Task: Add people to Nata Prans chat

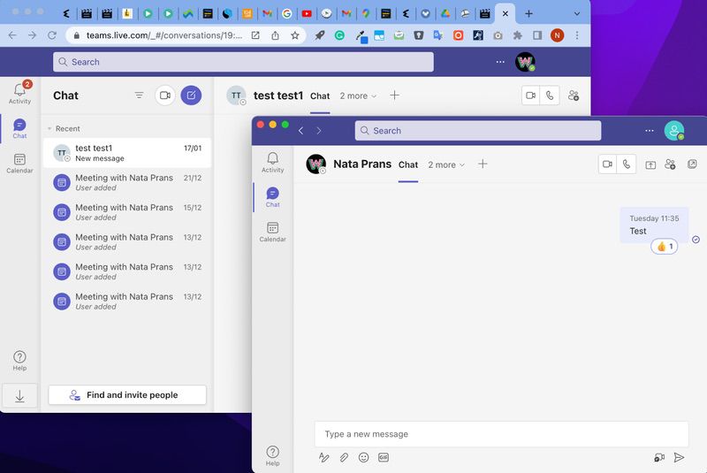Action: [x=671, y=164]
